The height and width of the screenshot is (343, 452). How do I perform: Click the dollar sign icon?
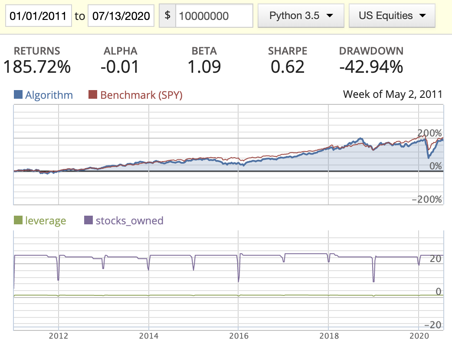167,16
